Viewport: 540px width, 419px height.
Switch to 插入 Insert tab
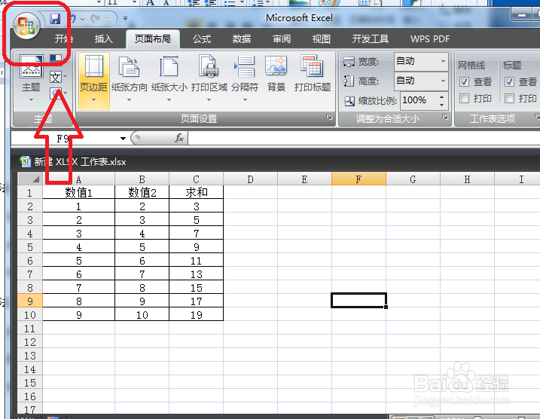coord(104,38)
